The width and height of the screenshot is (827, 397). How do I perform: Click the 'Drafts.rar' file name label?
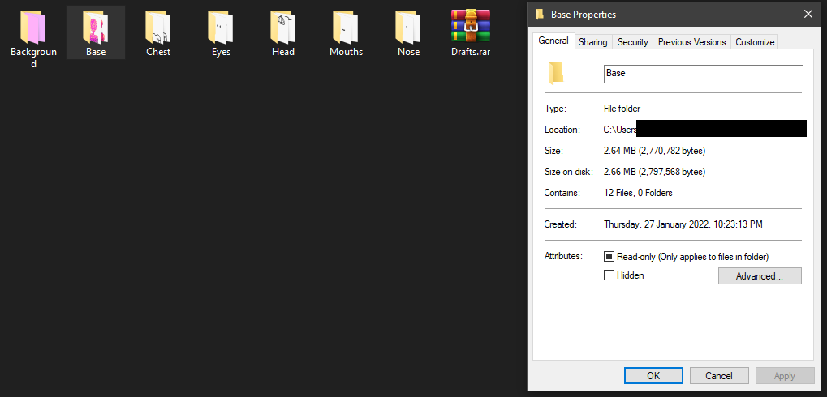pyautogui.click(x=471, y=52)
